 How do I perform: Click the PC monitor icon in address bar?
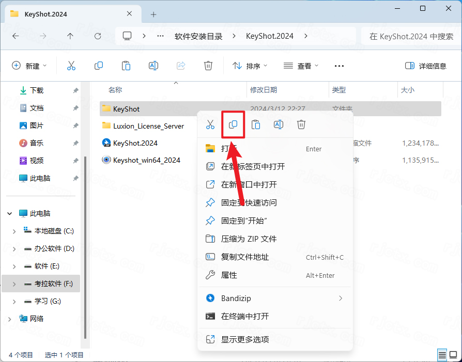[127, 36]
